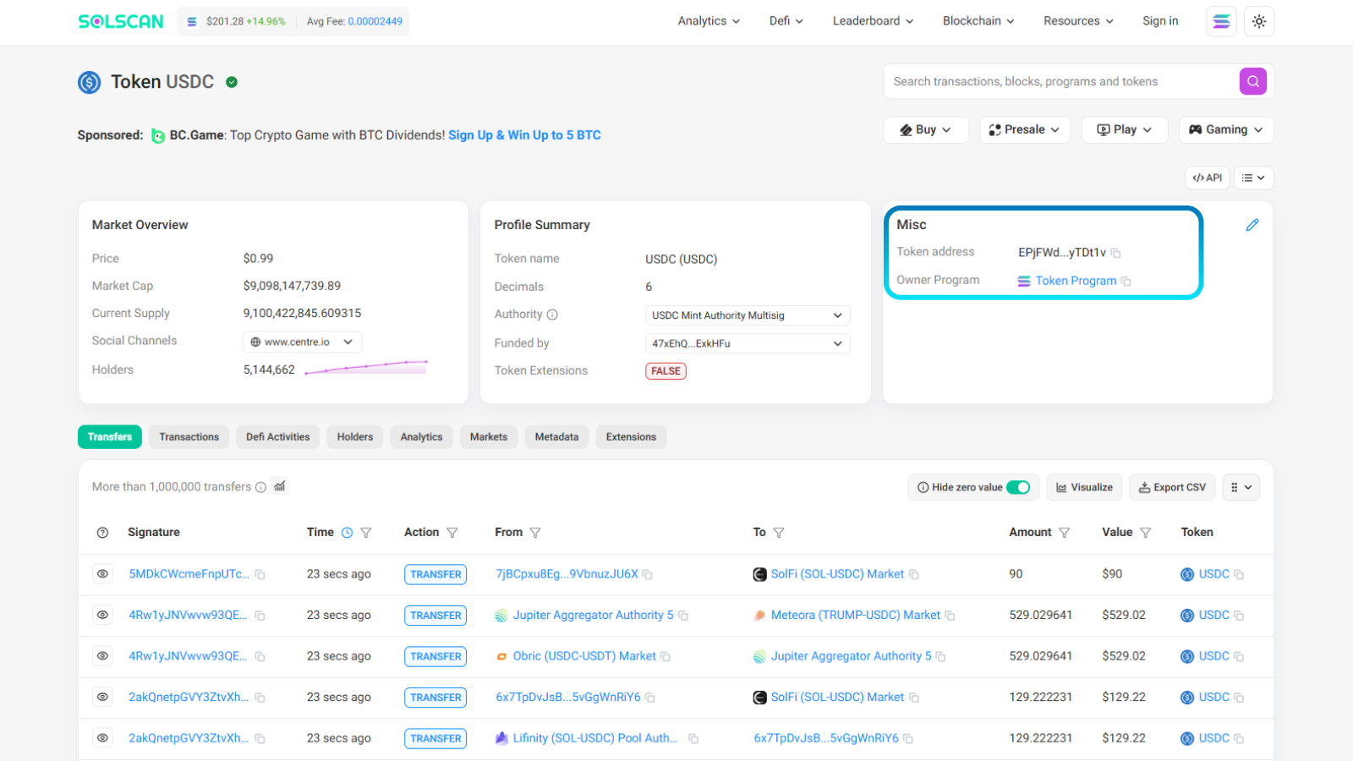Filter by Action column funnel icon
This screenshot has height=761, width=1353.
click(452, 533)
